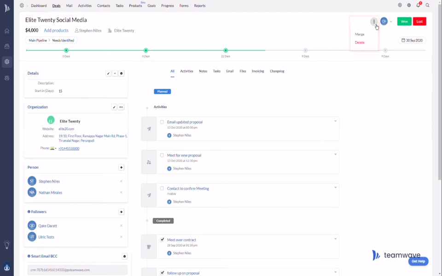Switch to the Invoicing tab
This screenshot has width=442, height=276.
tap(258, 71)
